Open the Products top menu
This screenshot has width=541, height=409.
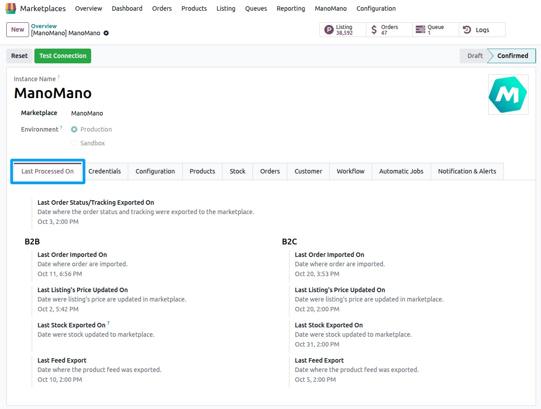pyautogui.click(x=194, y=8)
